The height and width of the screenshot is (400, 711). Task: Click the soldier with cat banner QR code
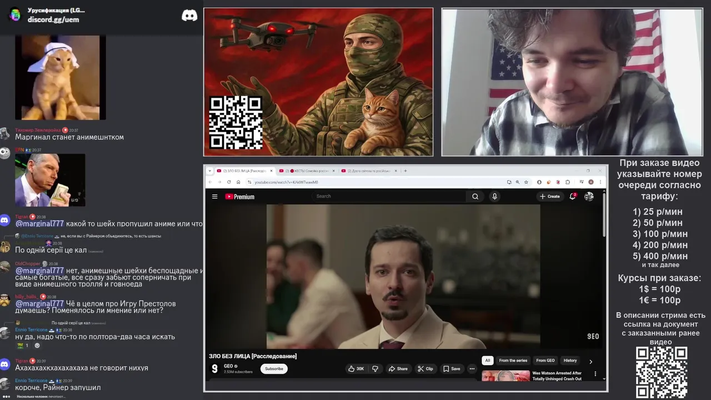236,122
